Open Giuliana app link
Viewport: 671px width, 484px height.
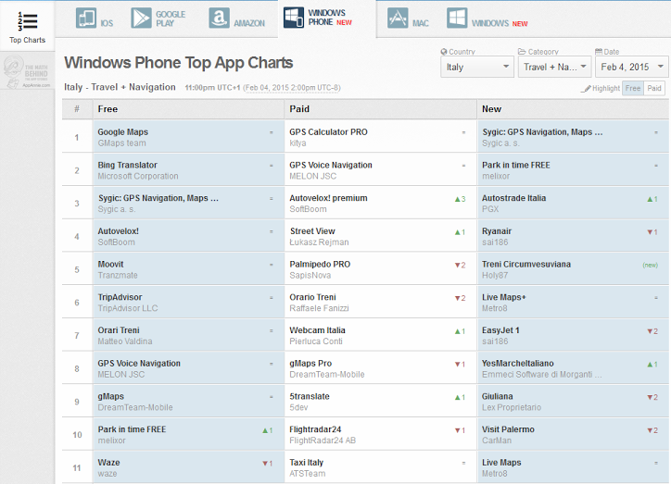[498, 396]
